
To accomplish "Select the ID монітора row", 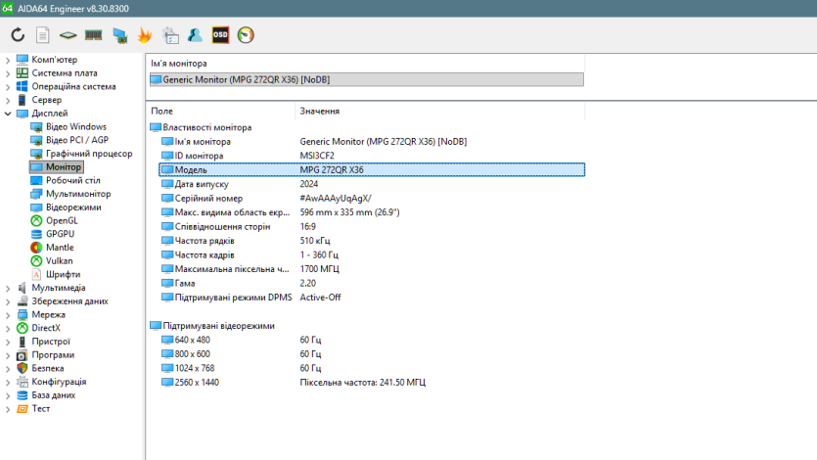I will [x=372, y=156].
